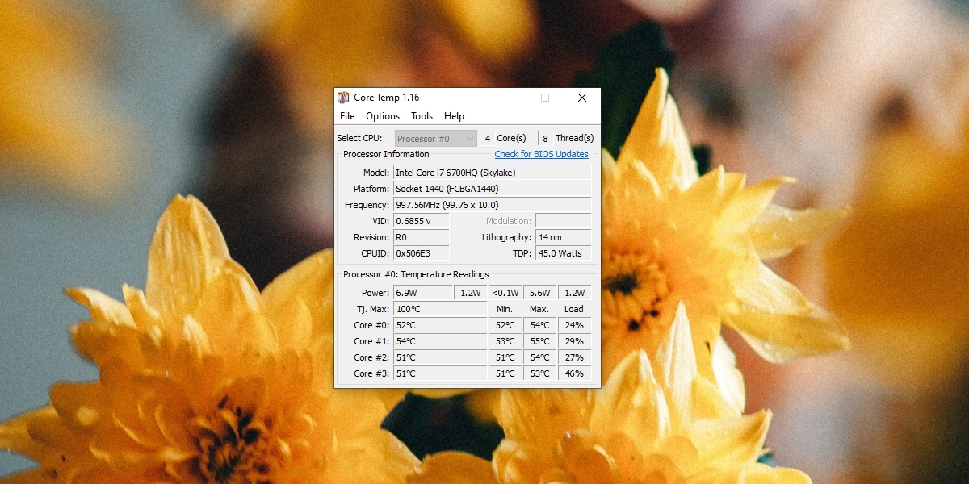This screenshot has height=484, width=969.
Task: Click the thread count value 8
Action: [x=546, y=139]
